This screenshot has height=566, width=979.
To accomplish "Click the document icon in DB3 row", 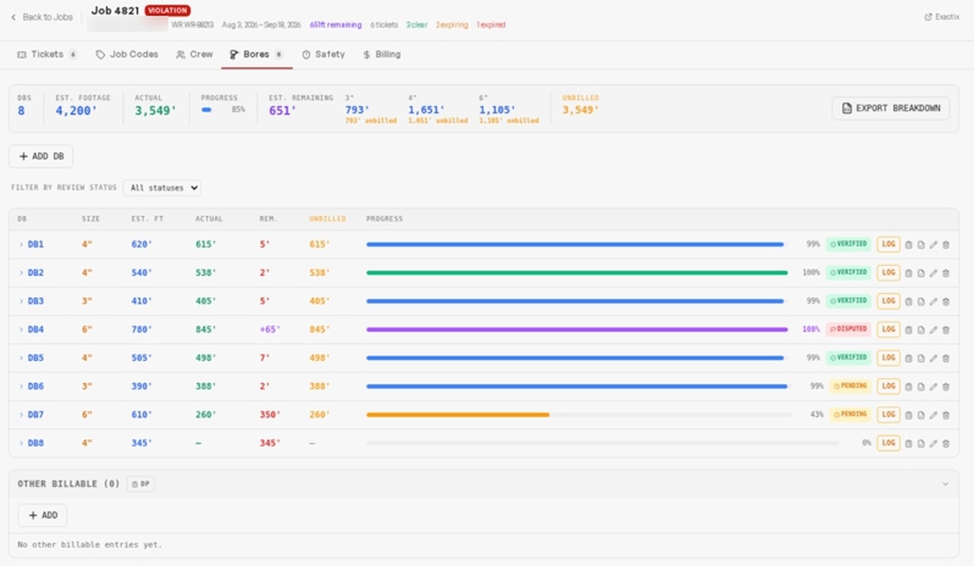I will pos(920,301).
